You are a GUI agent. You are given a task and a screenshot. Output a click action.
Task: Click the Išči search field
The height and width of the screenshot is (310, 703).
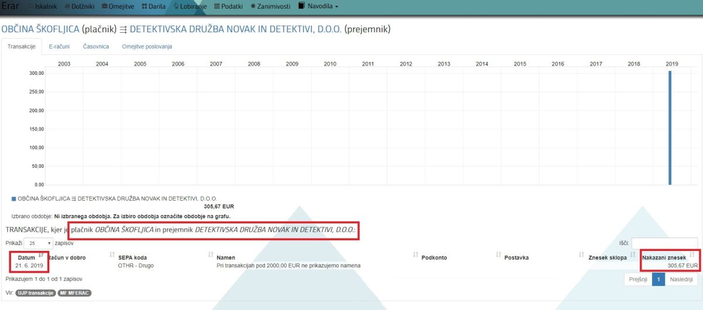(x=664, y=242)
